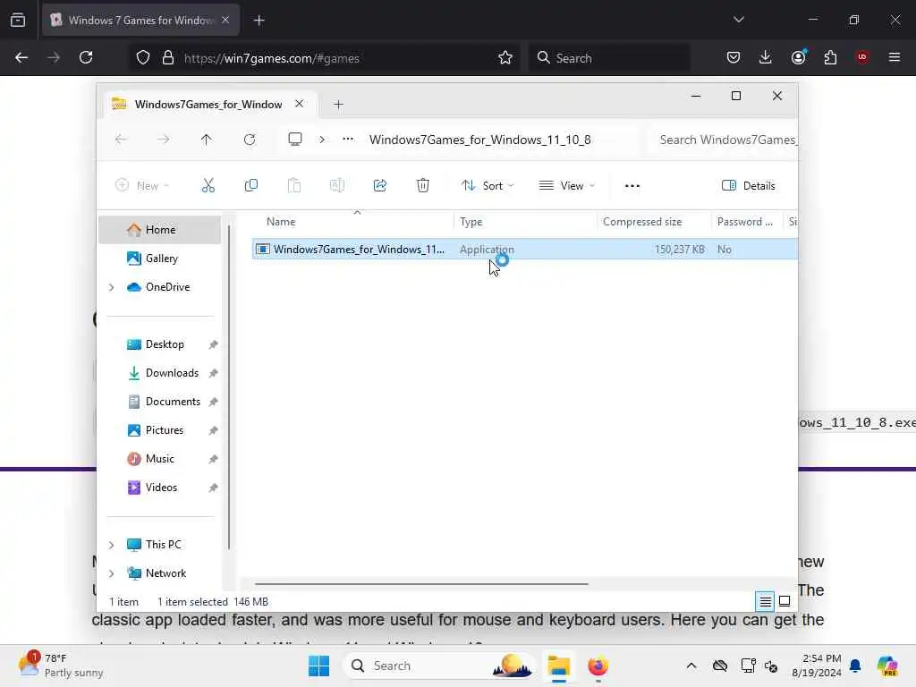Viewport: 916px width, 687px height.
Task: Open the See more three-dots menu
Action: (x=632, y=186)
